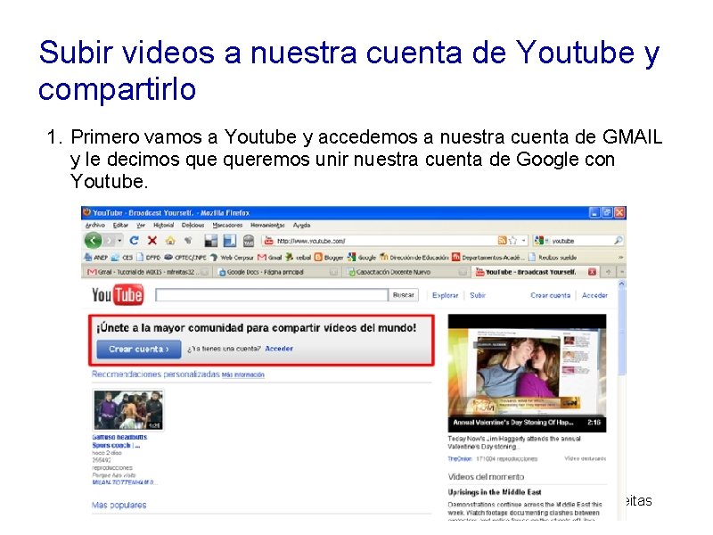Stop loading with the red X icon

[152, 240]
